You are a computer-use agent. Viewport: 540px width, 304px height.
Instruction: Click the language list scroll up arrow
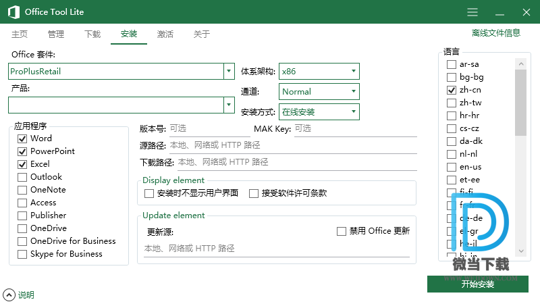point(521,64)
